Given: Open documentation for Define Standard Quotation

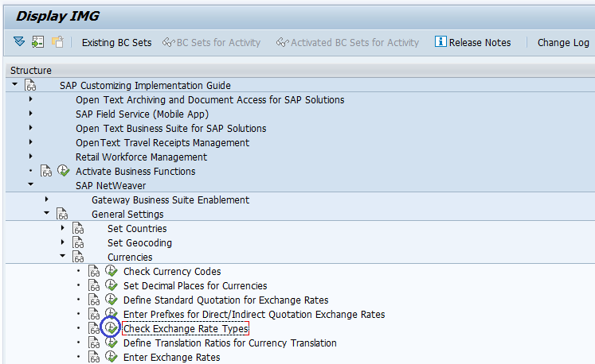Looking at the screenshot, I should 94,300.
